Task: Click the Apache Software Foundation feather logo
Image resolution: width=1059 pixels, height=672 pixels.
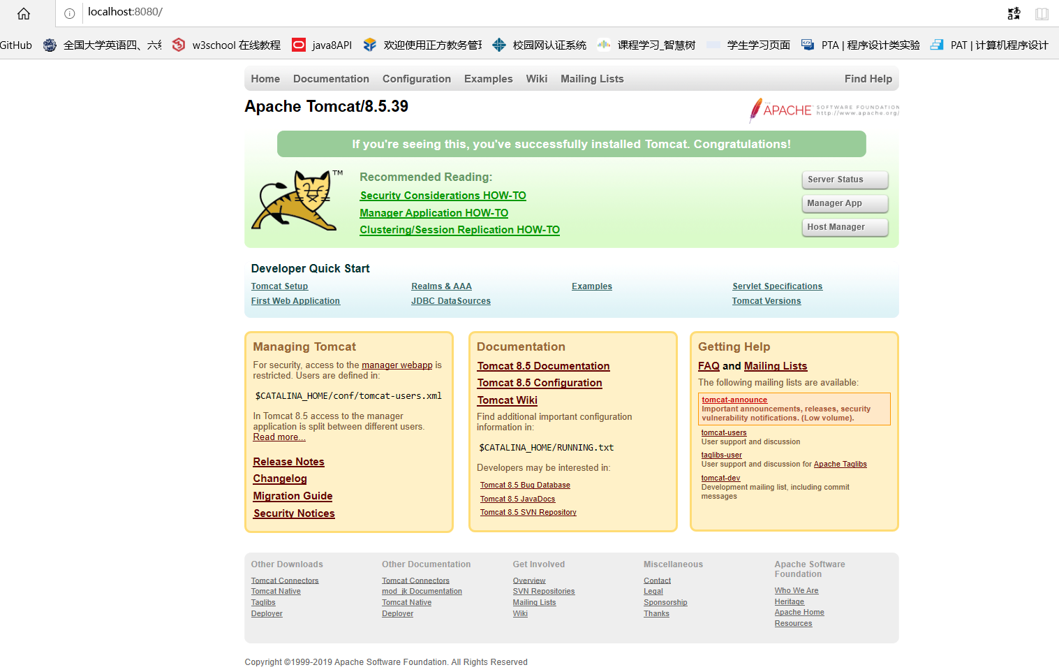Action: click(824, 110)
